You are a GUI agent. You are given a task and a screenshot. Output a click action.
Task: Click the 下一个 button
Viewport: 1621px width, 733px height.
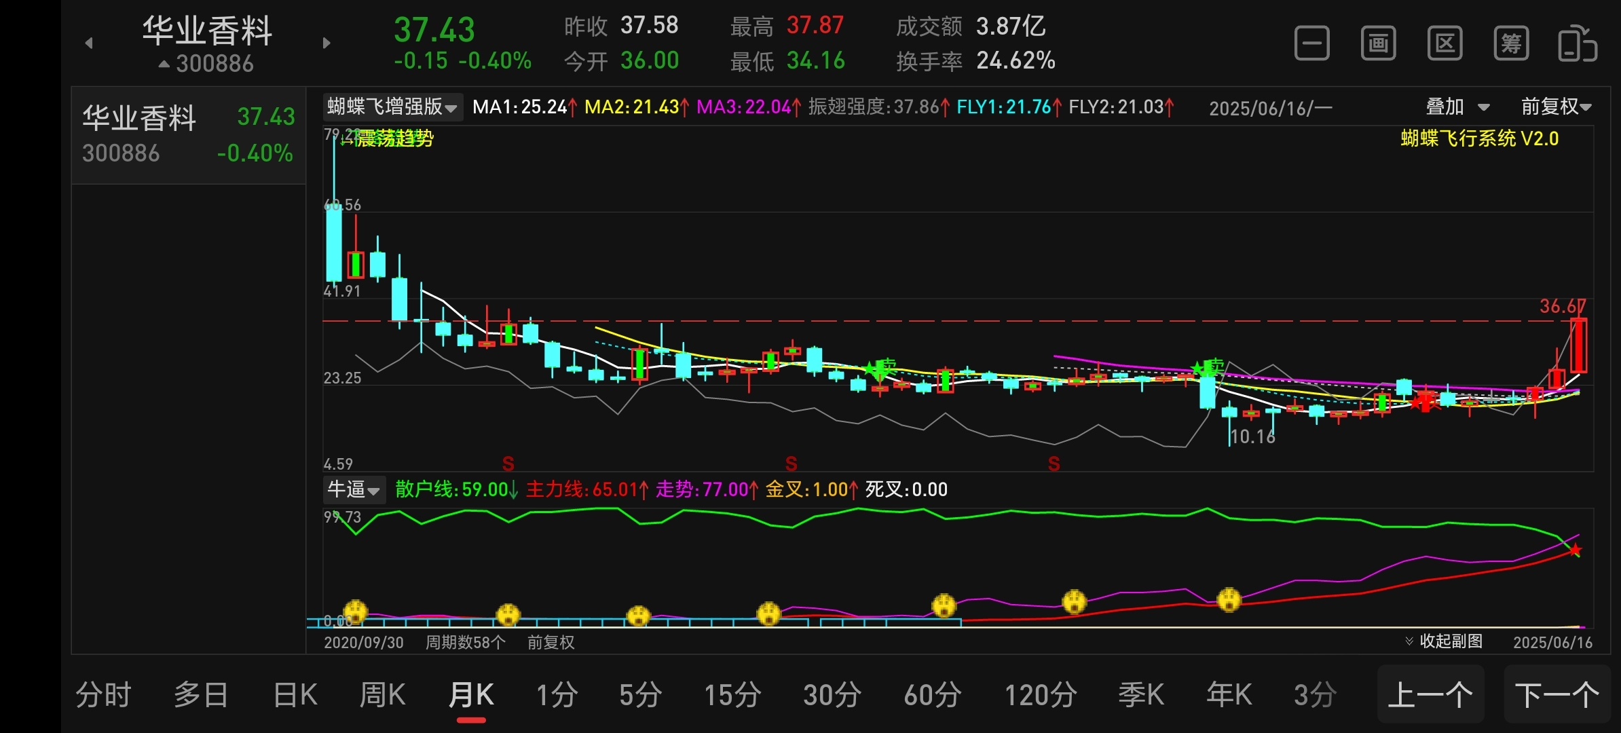point(1557,695)
